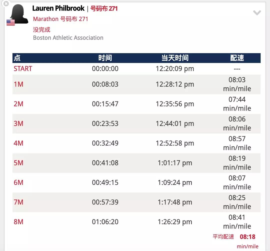Select the 3M split label
This screenshot has width=270, height=251.
tap(18, 123)
